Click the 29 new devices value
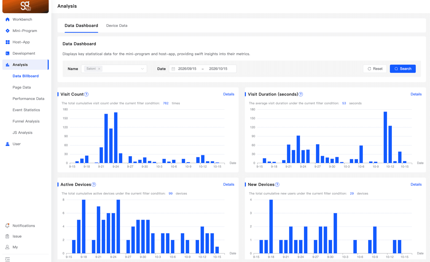430x262 pixels. pyautogui.click(x=352, y=193)
